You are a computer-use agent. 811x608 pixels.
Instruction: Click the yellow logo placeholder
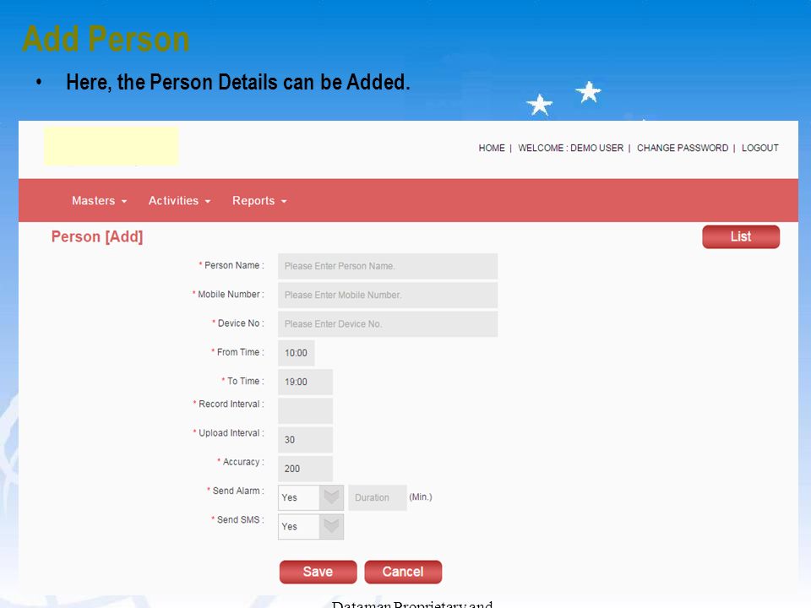112,146
